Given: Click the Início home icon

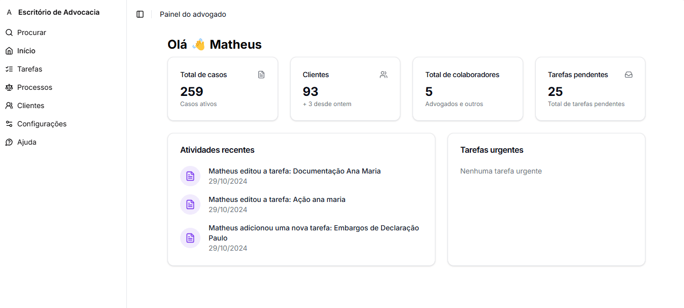Looking at the screenshot, I should click(9, 50).
